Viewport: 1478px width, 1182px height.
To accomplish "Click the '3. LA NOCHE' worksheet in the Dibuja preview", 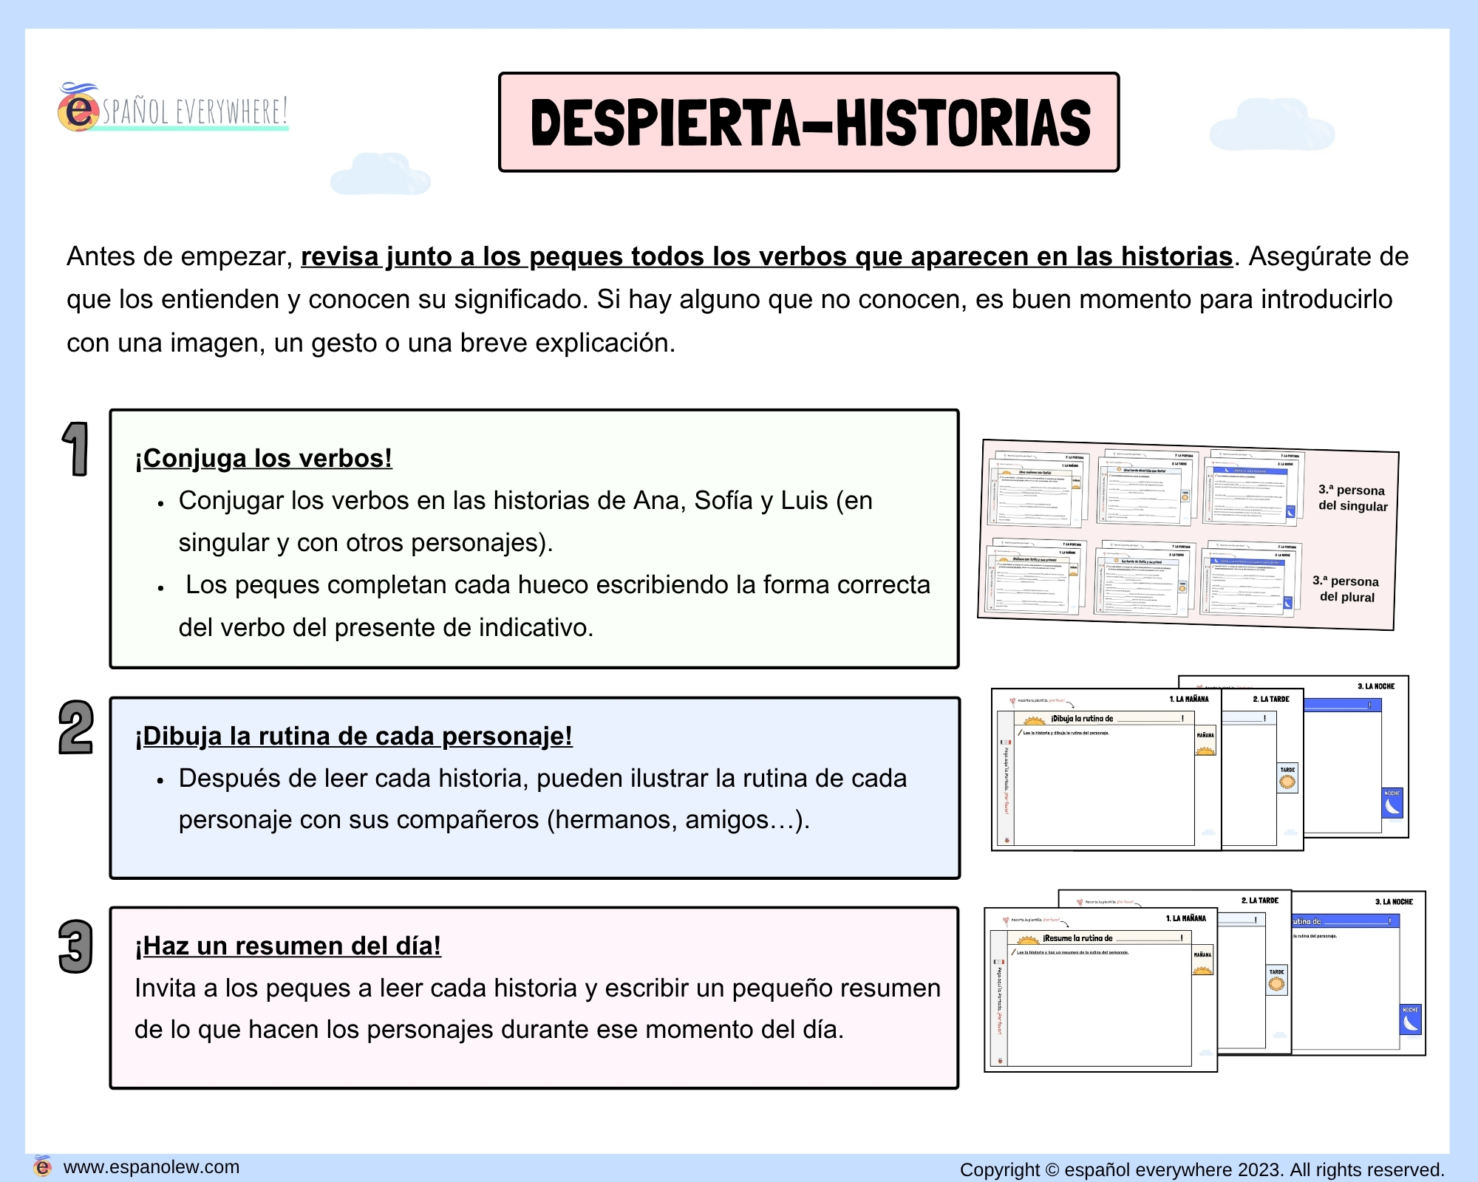I will pyautogui.click(x=1356, y=756).
